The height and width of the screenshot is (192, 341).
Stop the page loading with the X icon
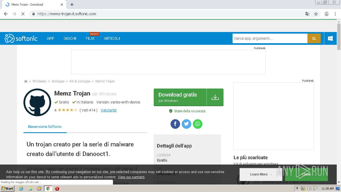point(23,14)
